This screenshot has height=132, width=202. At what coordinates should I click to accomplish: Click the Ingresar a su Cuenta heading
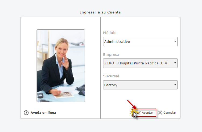point(100,12)
